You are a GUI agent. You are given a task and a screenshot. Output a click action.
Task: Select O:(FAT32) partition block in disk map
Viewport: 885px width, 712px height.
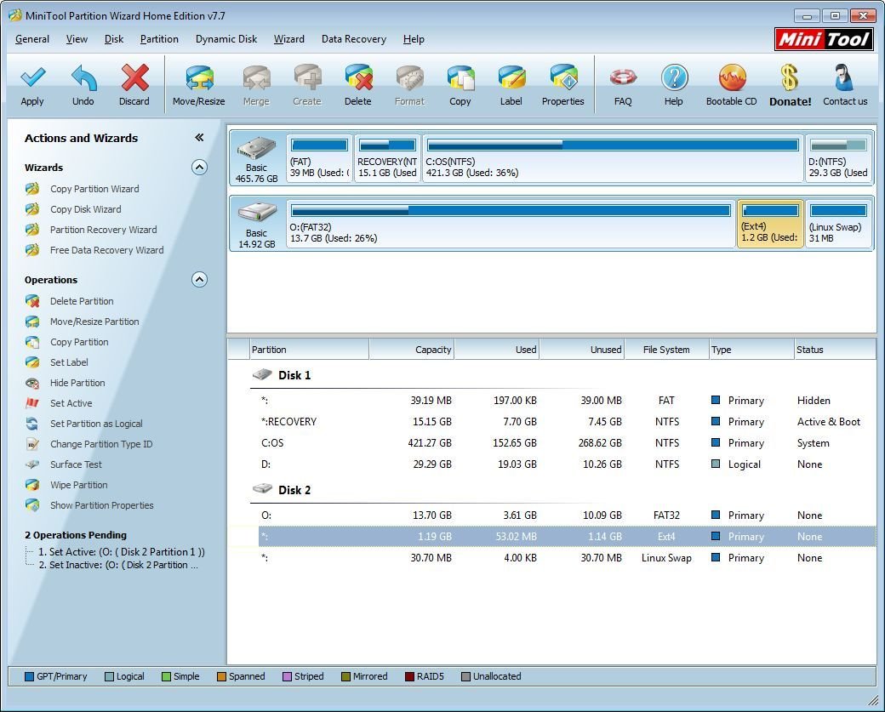pos(511,224)
